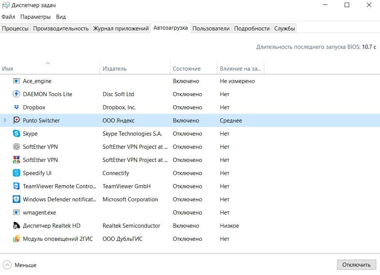This screenshot has height=275, width=380.
Task: Open the Файл menu
Action: [8, 17]
